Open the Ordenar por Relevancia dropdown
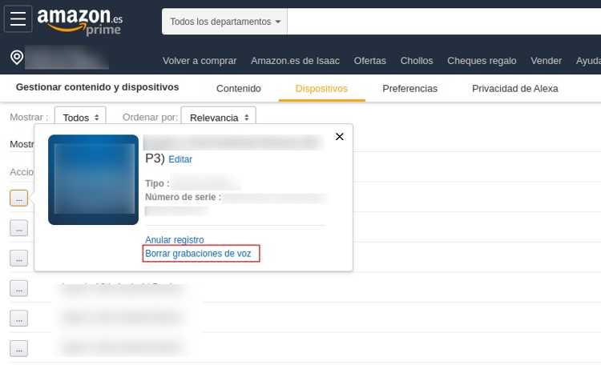The width and height of the screenshot is (601, 365). click(x=219, y=118)
